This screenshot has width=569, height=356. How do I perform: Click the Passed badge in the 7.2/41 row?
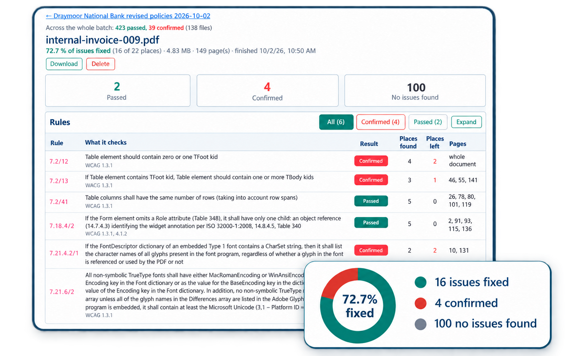371,201
